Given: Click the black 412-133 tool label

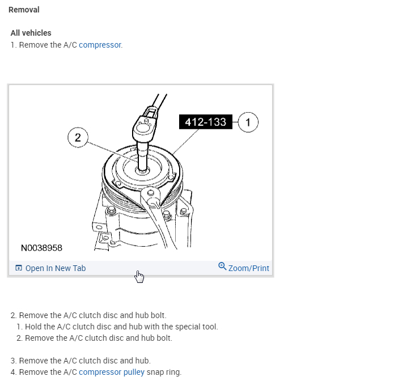Looking at the screenshot, I should 205,122.
